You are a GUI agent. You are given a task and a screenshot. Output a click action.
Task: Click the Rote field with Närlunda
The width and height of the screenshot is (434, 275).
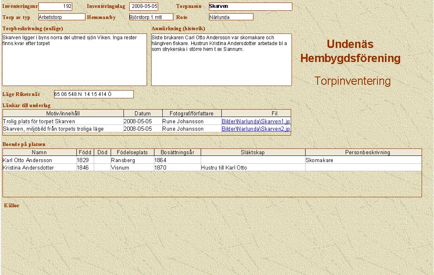(231, 17)
